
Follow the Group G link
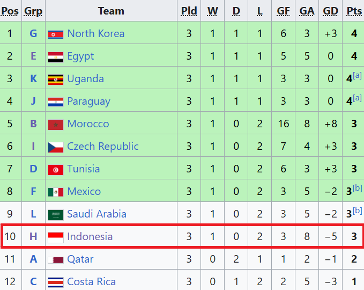tap(33, 33)
